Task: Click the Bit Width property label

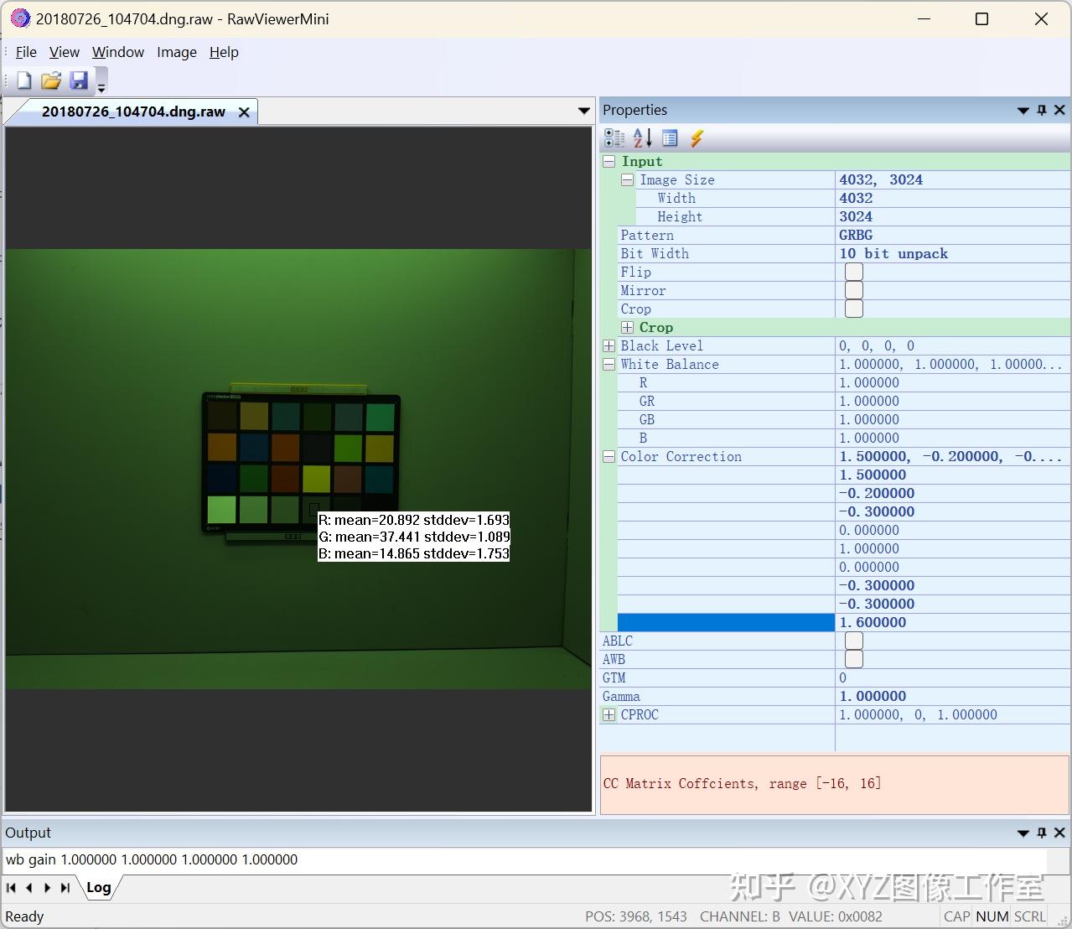Action: pos(655,253)
